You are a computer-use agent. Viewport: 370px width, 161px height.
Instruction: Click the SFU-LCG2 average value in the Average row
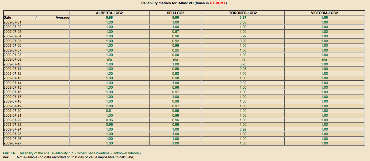tap(176, 18)
